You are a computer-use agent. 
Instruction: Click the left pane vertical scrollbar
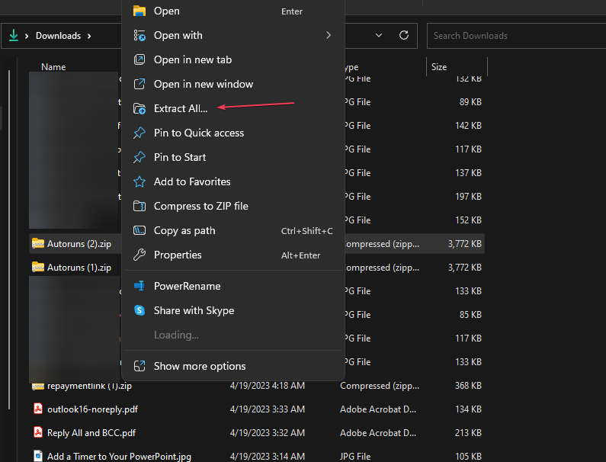pyautogui.click(x=9, y=239)
